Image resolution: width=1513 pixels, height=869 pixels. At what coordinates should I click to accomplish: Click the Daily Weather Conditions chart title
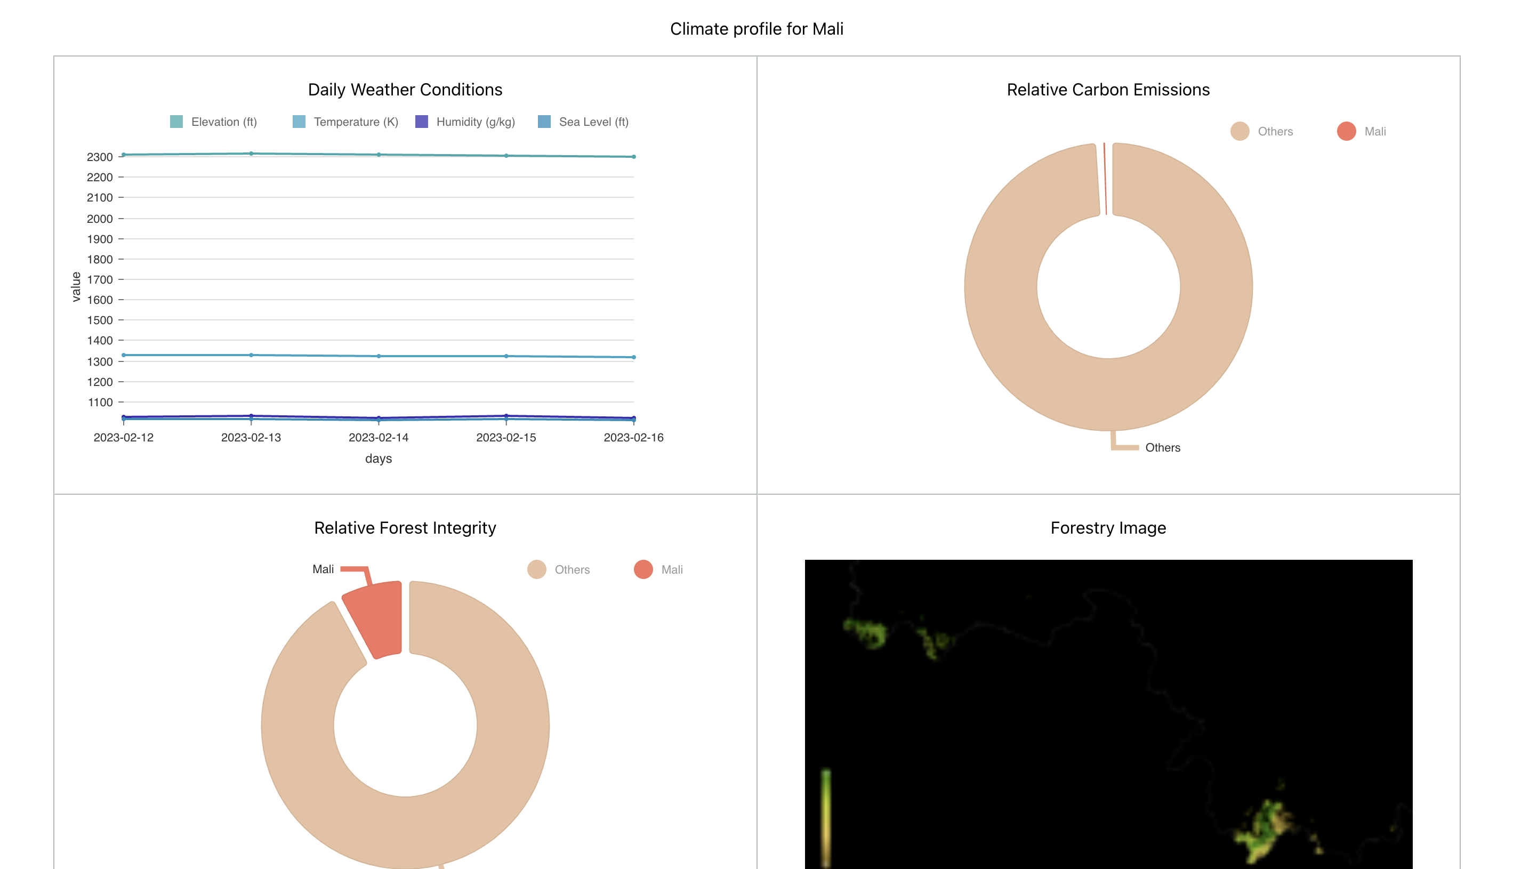click(x=405, y=90)
